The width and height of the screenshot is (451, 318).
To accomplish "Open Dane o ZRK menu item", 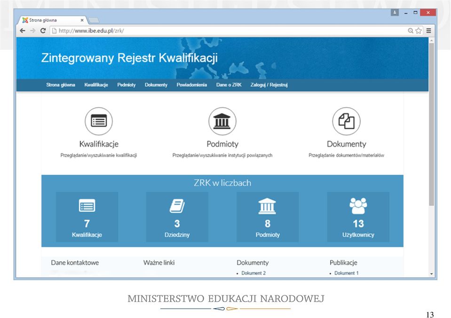I will click(229, 85).
